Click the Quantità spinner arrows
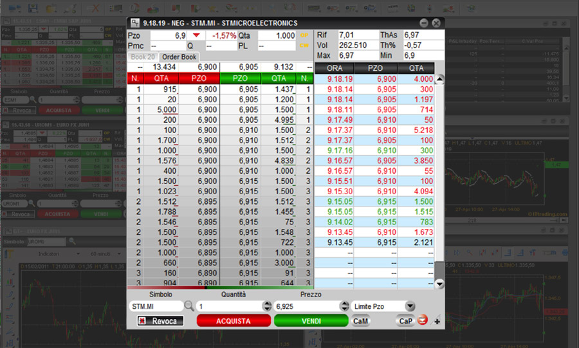This screenshot has width=579, height=348. click(266, 306)
